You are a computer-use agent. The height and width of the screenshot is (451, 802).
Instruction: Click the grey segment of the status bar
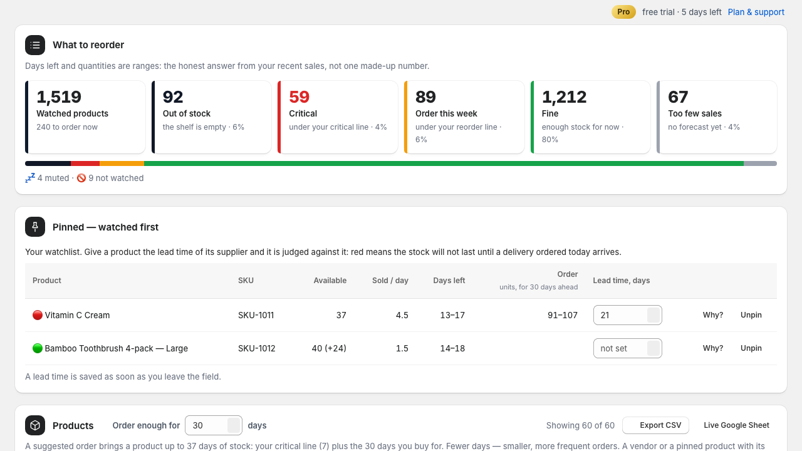tap(760, 163)
